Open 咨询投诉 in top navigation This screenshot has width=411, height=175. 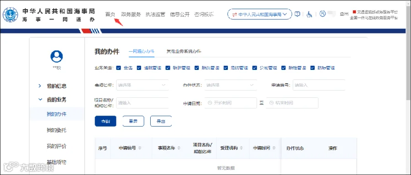pos(204,14)
